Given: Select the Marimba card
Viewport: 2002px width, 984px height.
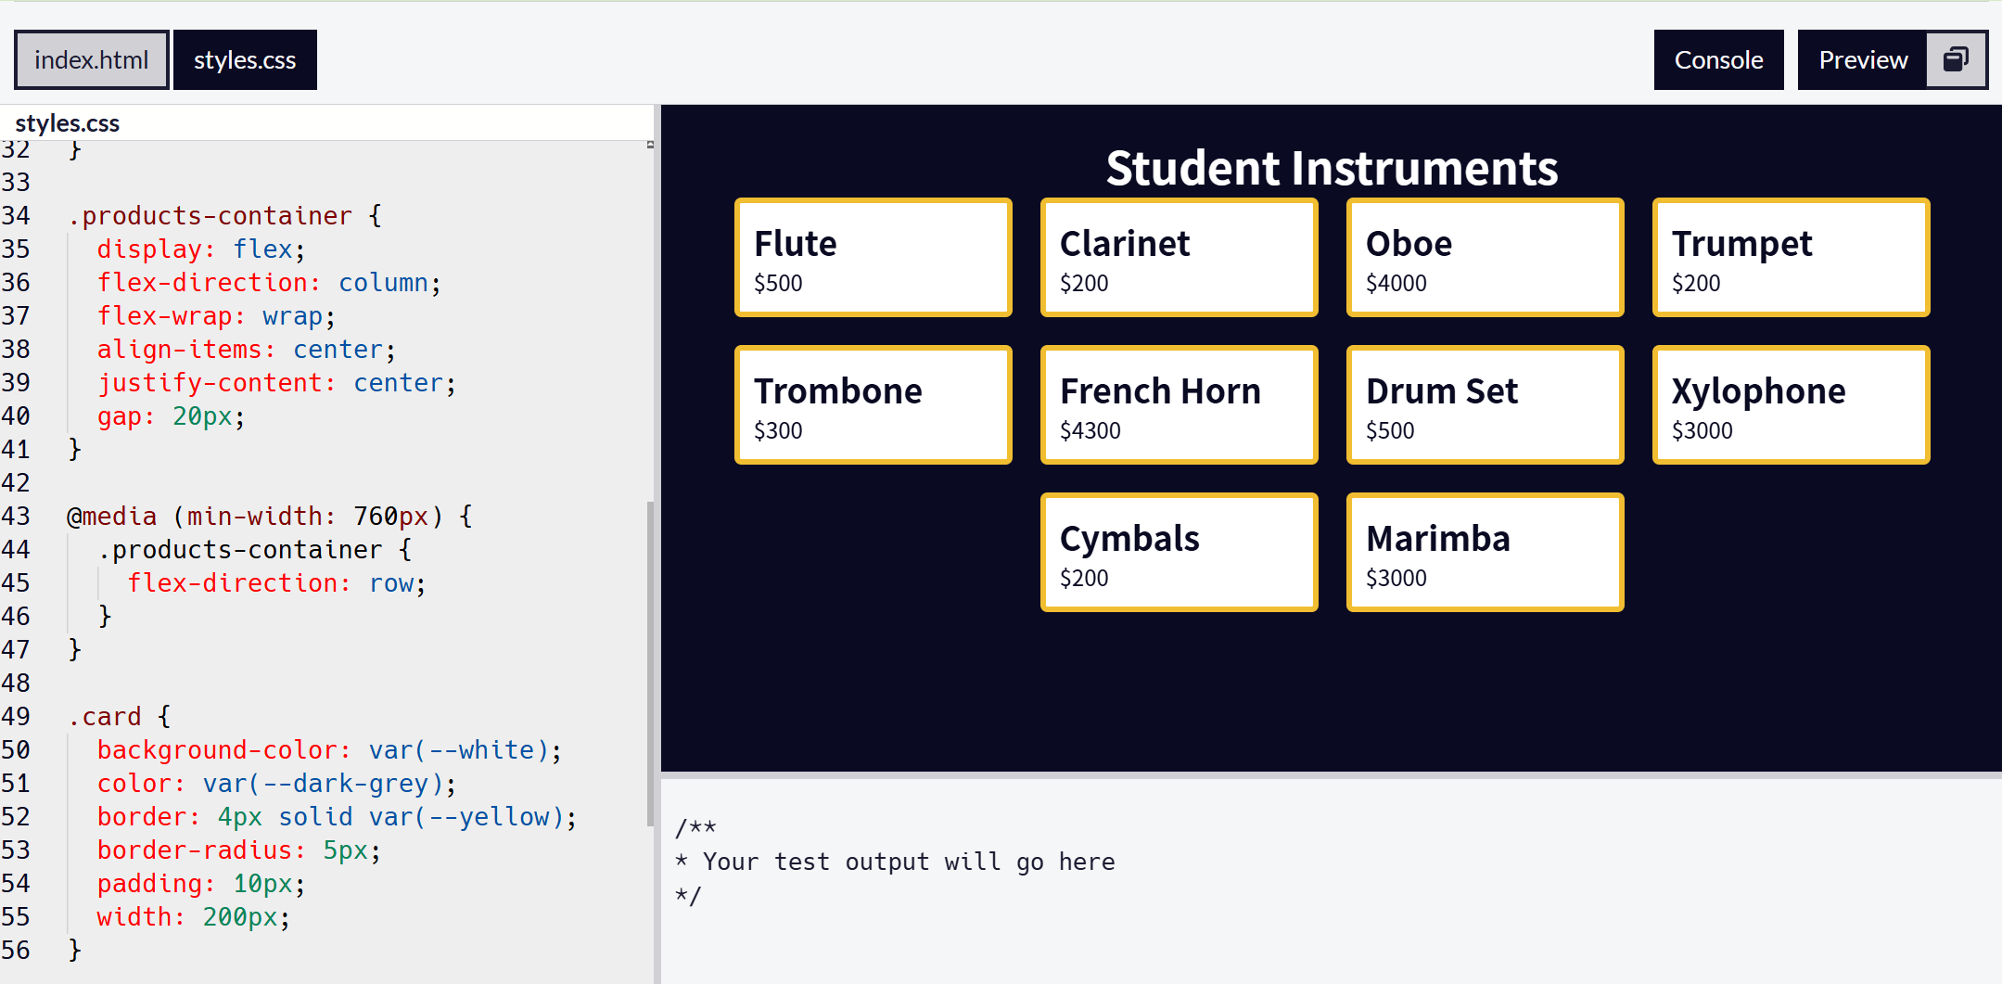Looking at the screenshot, I should pyautogui.click(x=1485, y=552).
